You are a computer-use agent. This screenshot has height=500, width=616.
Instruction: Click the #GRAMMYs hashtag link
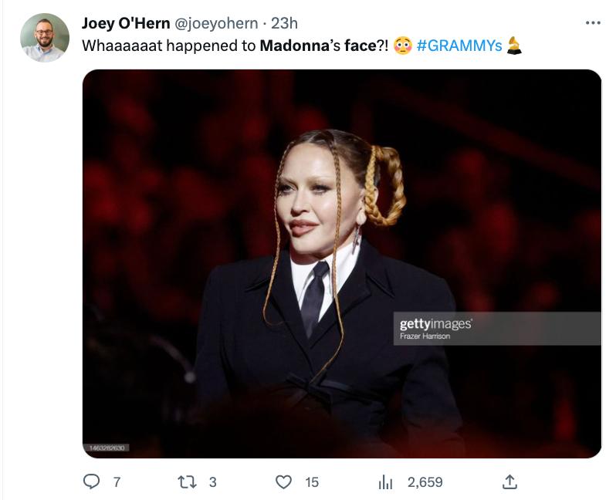click(x=459, y=46)
